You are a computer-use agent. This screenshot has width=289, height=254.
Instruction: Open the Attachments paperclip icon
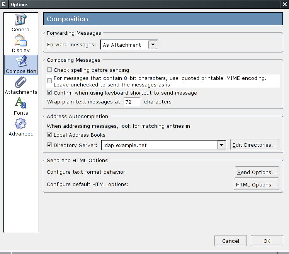pyautogui.click(x=20, y=82)
